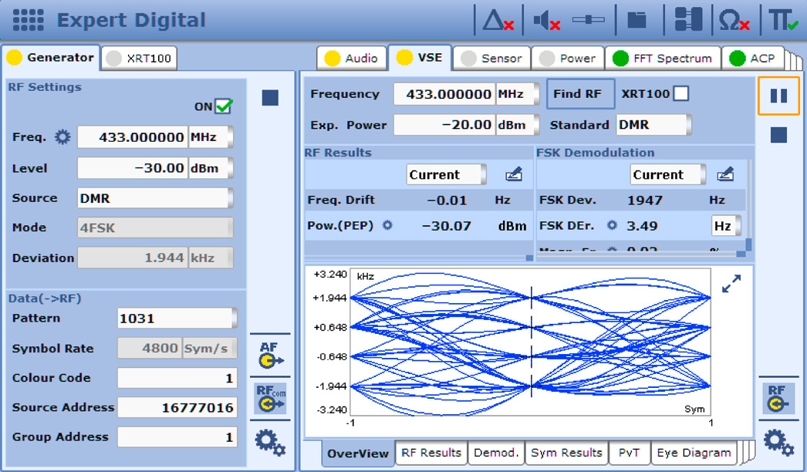807x472 pixels.
Task: Switch to the FFT Spectrum tab
Action: coord(662,59)
